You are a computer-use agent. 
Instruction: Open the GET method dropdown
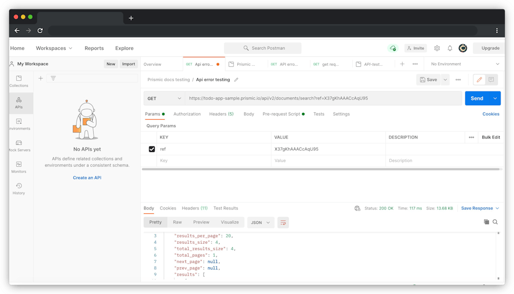[164, 98]
